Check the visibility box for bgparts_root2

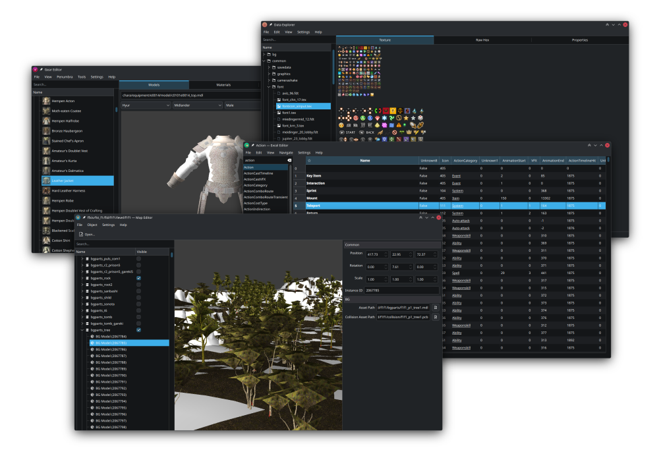point(138,285)
